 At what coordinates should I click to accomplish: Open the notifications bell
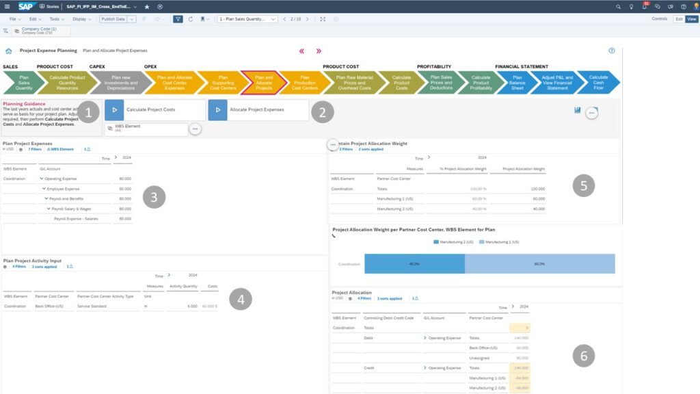[x=645, y=6]
